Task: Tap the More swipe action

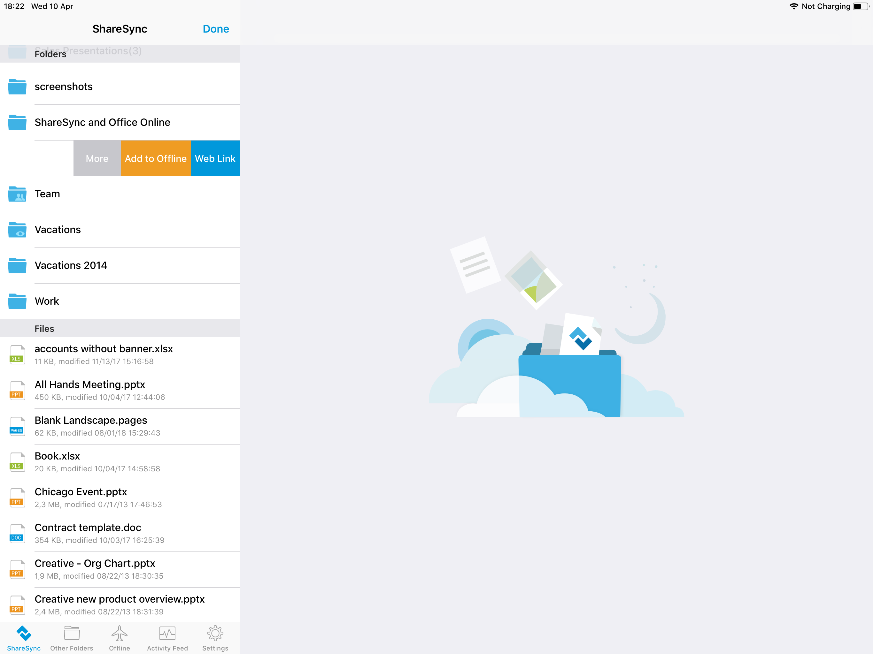Action: pyautogui.click(x=97, y=158)
